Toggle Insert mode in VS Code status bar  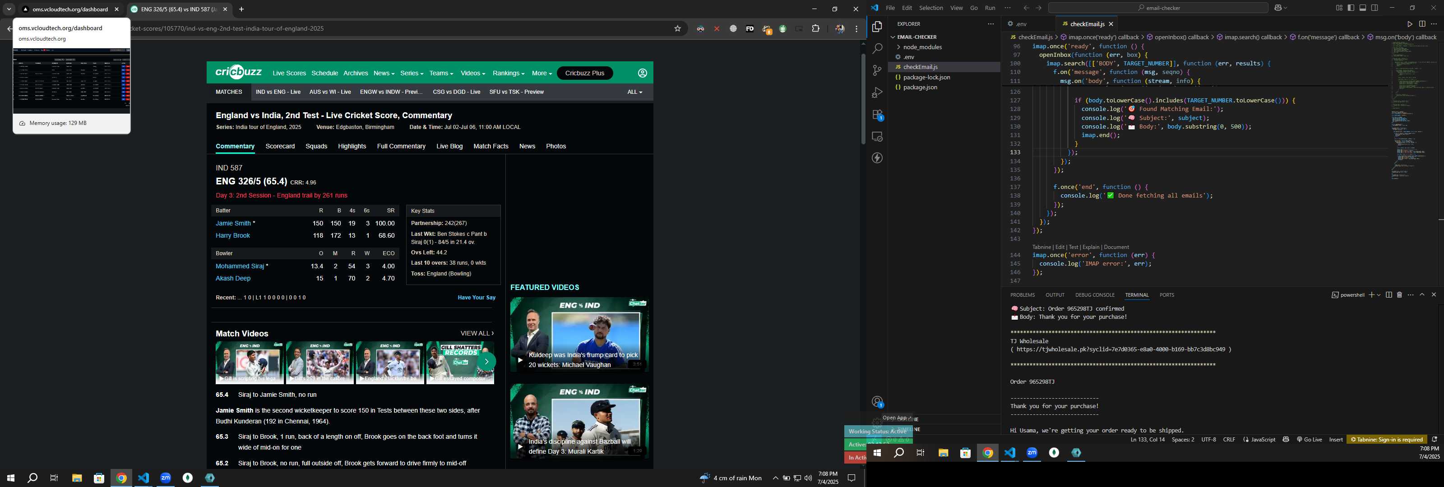tap(1336, 439)
